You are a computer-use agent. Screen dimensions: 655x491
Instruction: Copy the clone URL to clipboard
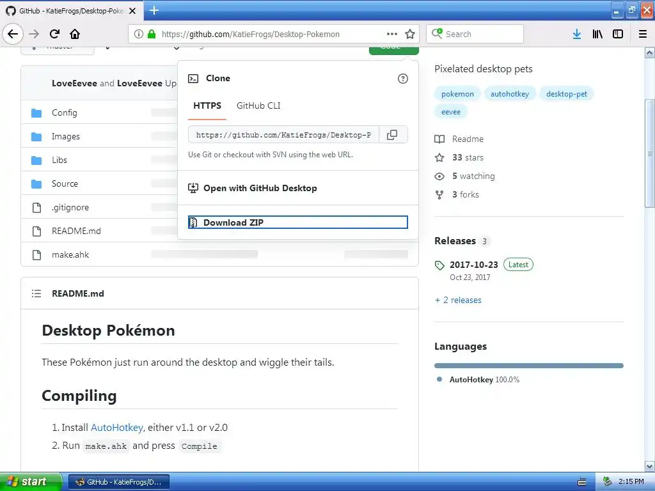pyautogui.click(x=393, y=134)
